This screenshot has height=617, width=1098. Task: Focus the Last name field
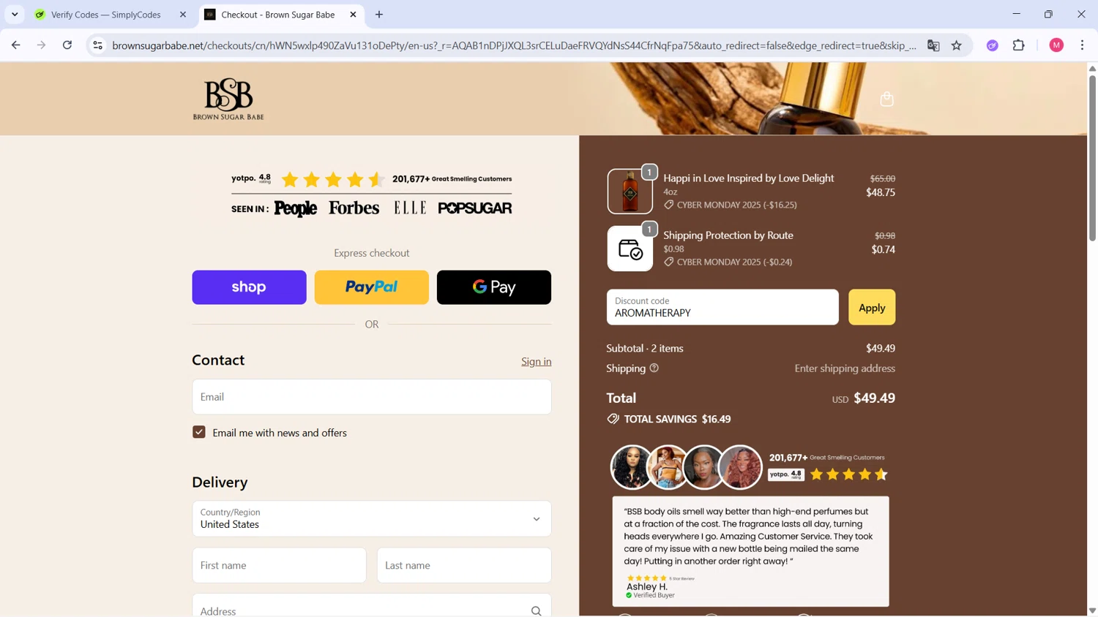[464, 565]
